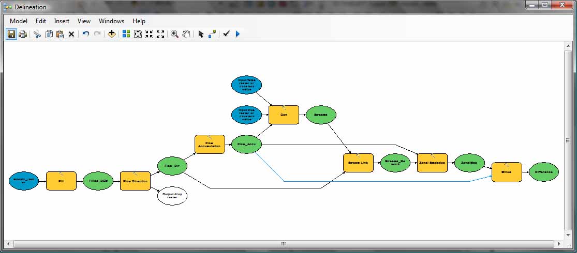Image resolution: width=577 pixels, height=253 pixels.
Task: Add data or tool icon
Action: tap(111, 34)
